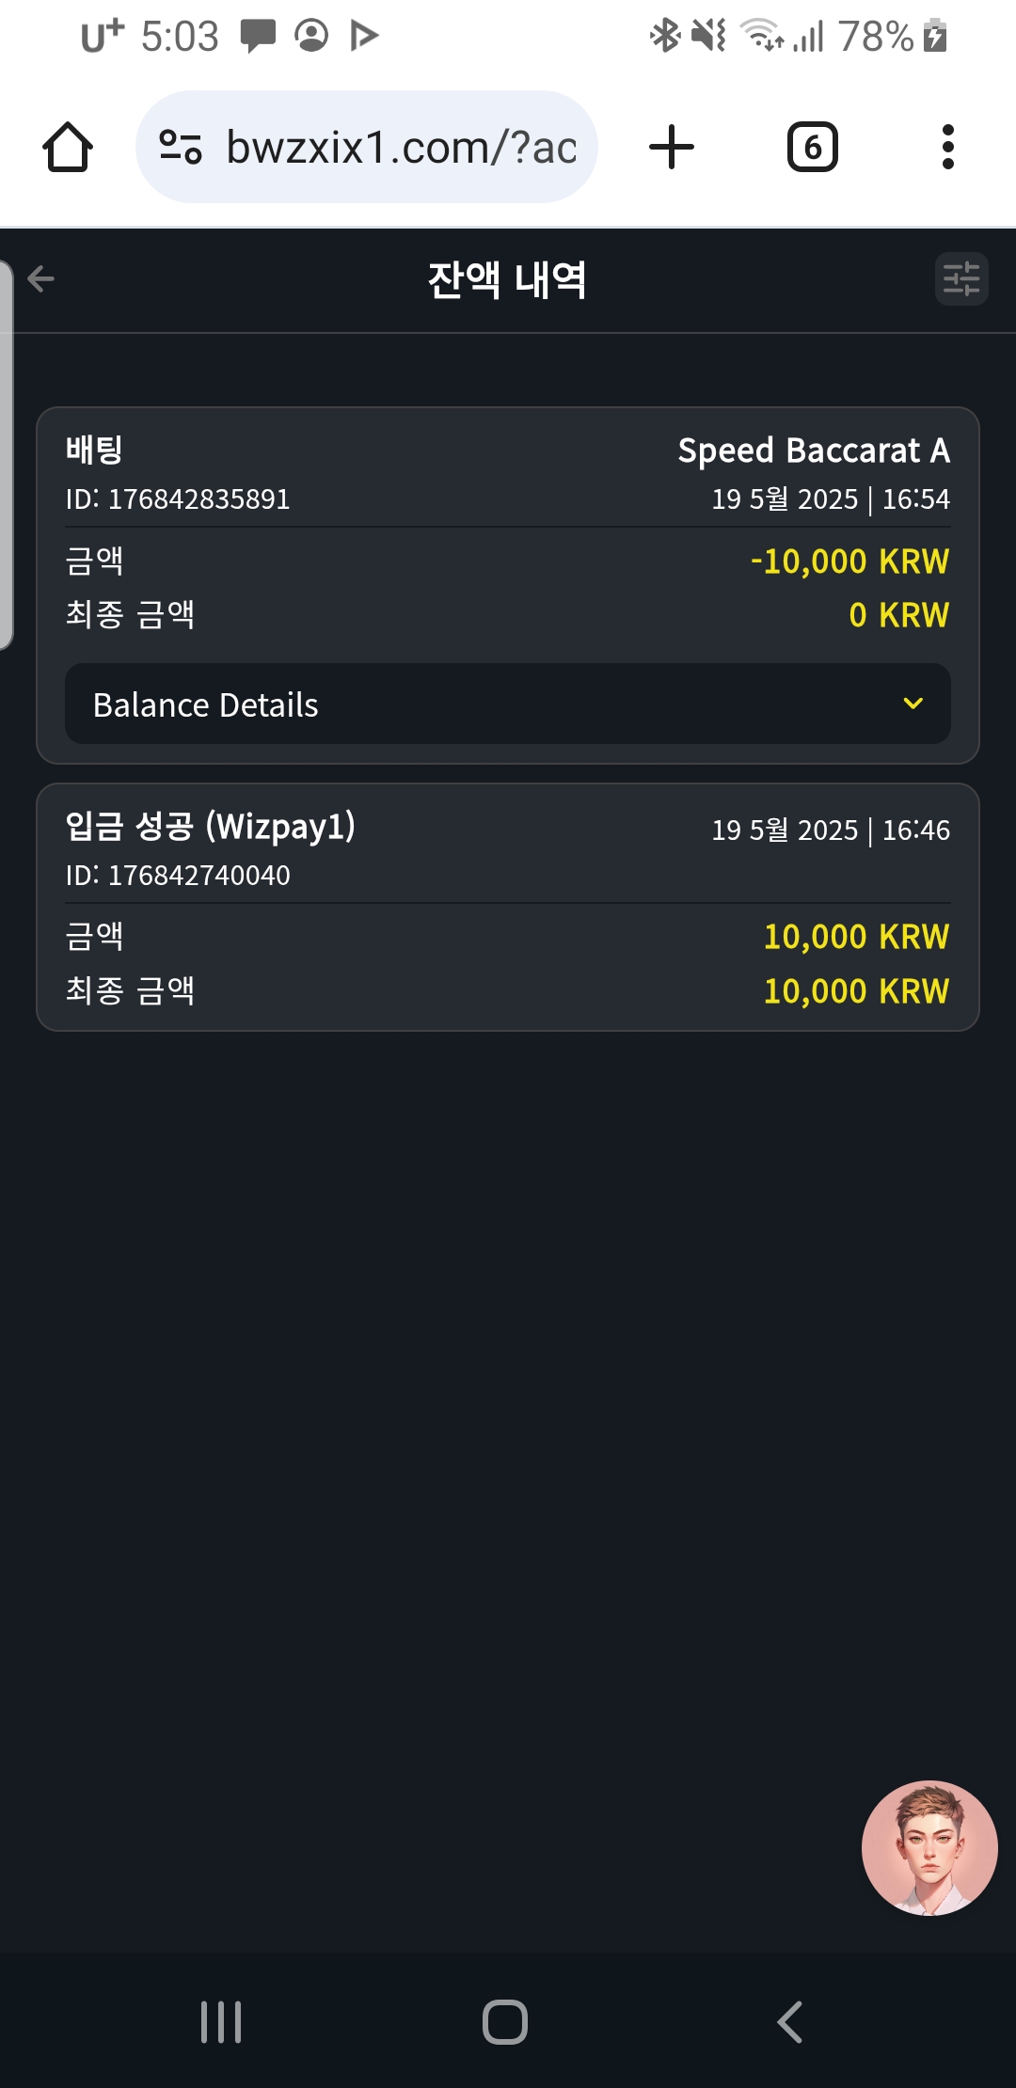Open site info icon in address bar
Screen dimensions: 1016x2088
pos(181,148)
